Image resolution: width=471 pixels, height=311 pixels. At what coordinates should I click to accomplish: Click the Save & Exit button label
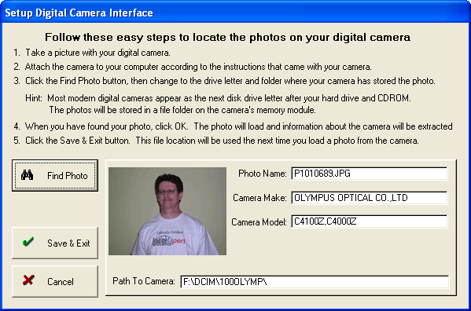pyautogui.click(x=68, y=243)
